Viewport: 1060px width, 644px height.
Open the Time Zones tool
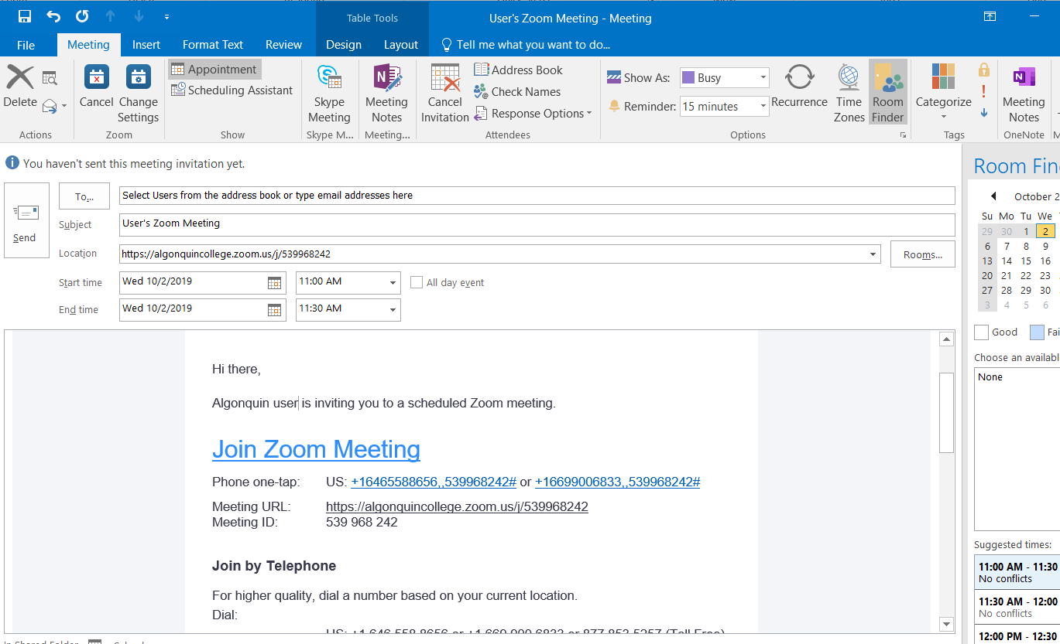point(848,91)
